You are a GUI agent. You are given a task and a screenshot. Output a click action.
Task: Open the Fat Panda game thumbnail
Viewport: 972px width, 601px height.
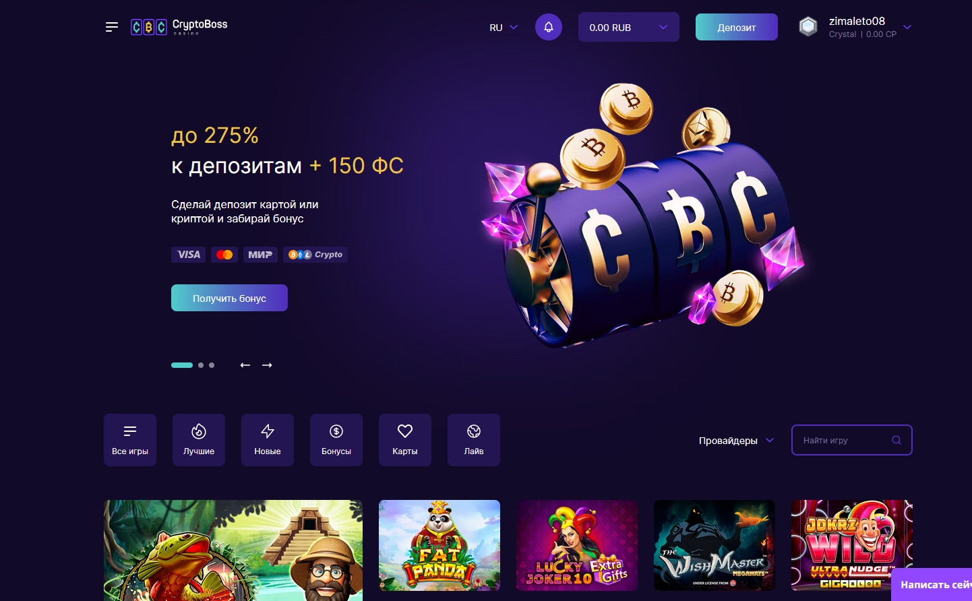pos(439,546)
